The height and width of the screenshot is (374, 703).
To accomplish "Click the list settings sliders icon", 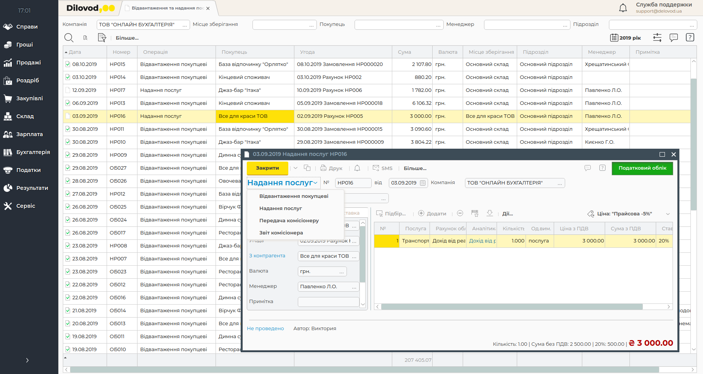I will [657, 37].
